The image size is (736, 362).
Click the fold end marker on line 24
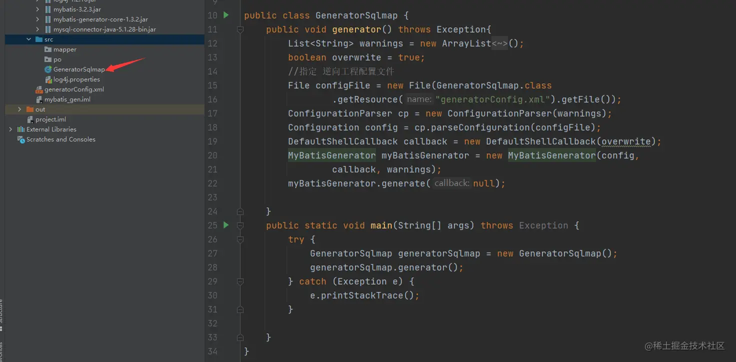tap(240, 211)
